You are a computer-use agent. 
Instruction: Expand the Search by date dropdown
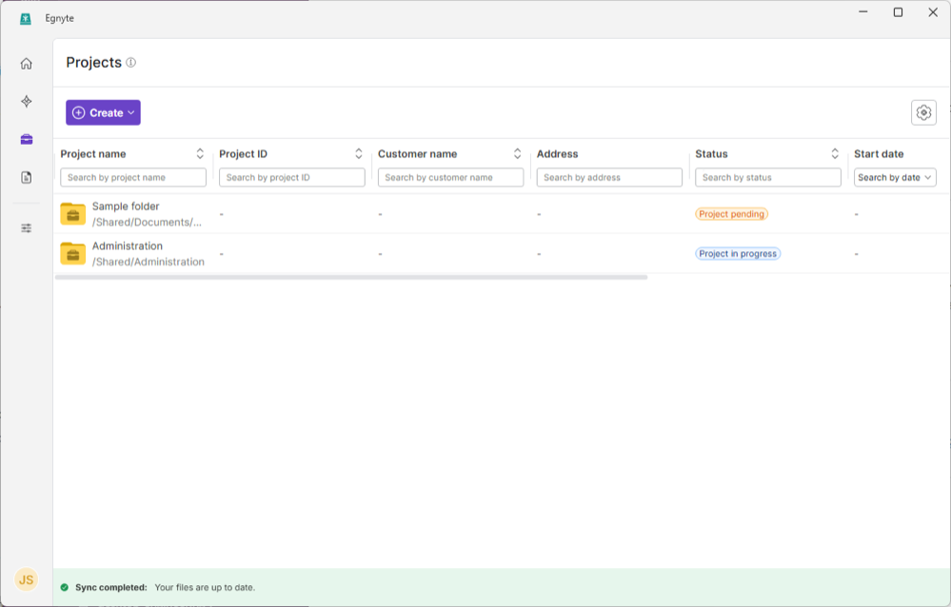click(895, 177)
